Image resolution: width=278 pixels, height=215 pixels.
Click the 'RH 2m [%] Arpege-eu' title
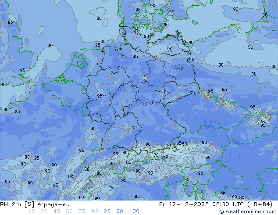[35, 204]
